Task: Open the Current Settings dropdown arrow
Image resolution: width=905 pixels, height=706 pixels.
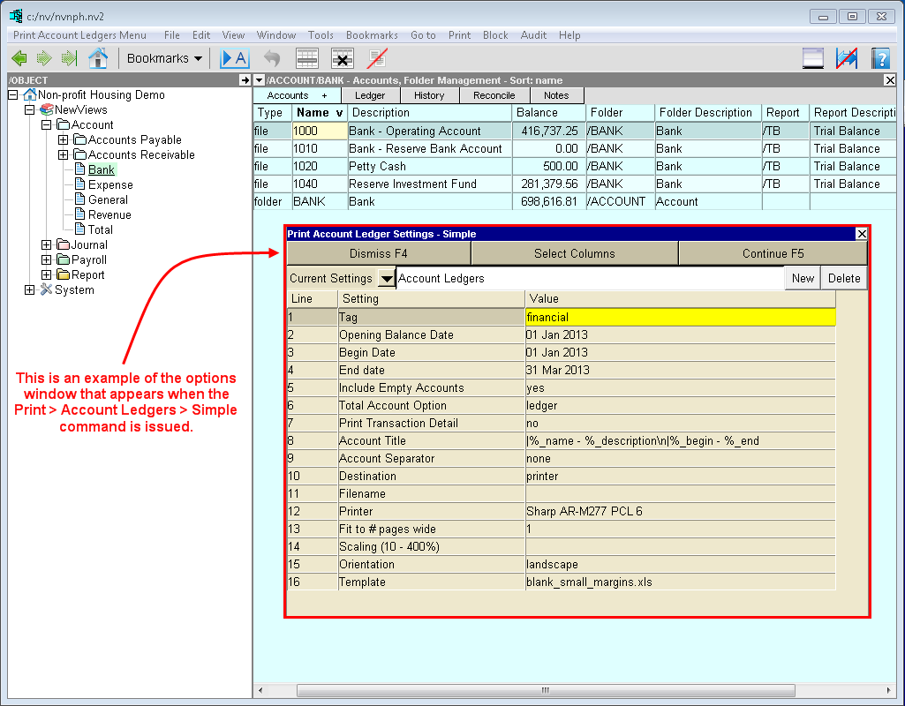Action: pos(386,279)
